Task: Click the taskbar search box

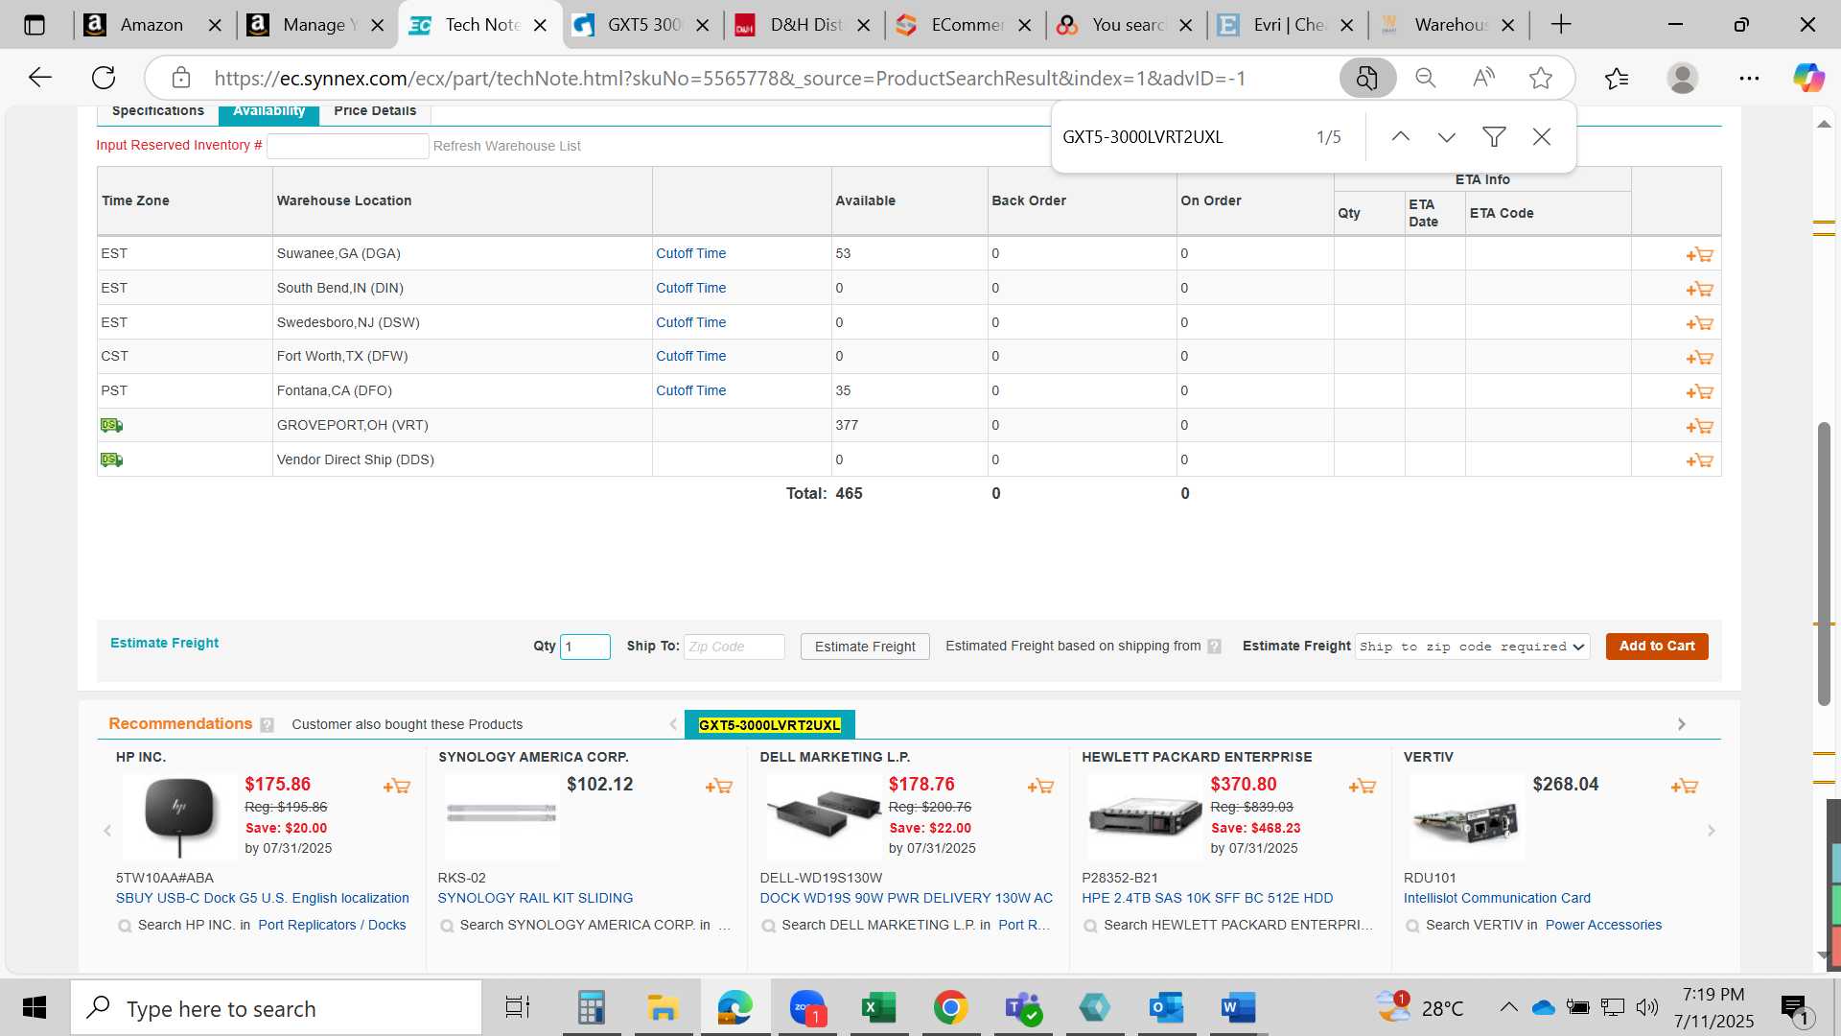Action: [x=276, y=1008]
